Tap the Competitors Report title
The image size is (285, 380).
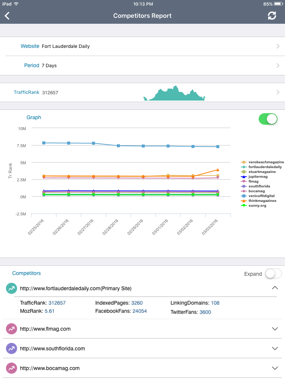142,16
